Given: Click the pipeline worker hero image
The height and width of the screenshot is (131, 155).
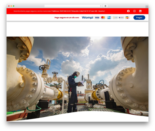Looking at the screenshot, I should tap(77, 79).
